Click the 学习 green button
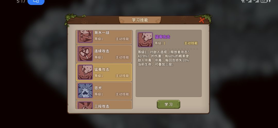 pos(168,104)
